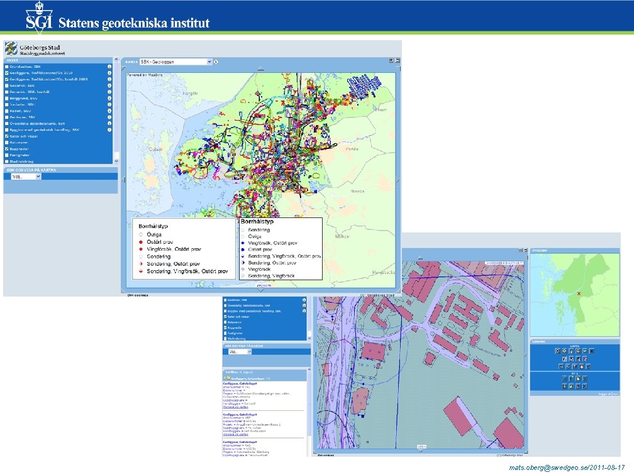Enable Gatunamn layer in front window
Screen dimensions: 634x475
click(x=7, y=143)
